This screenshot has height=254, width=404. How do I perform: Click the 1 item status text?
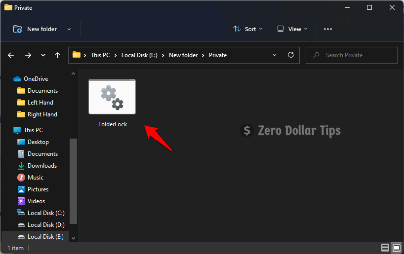pyautogui.click(x=15, y=248)
